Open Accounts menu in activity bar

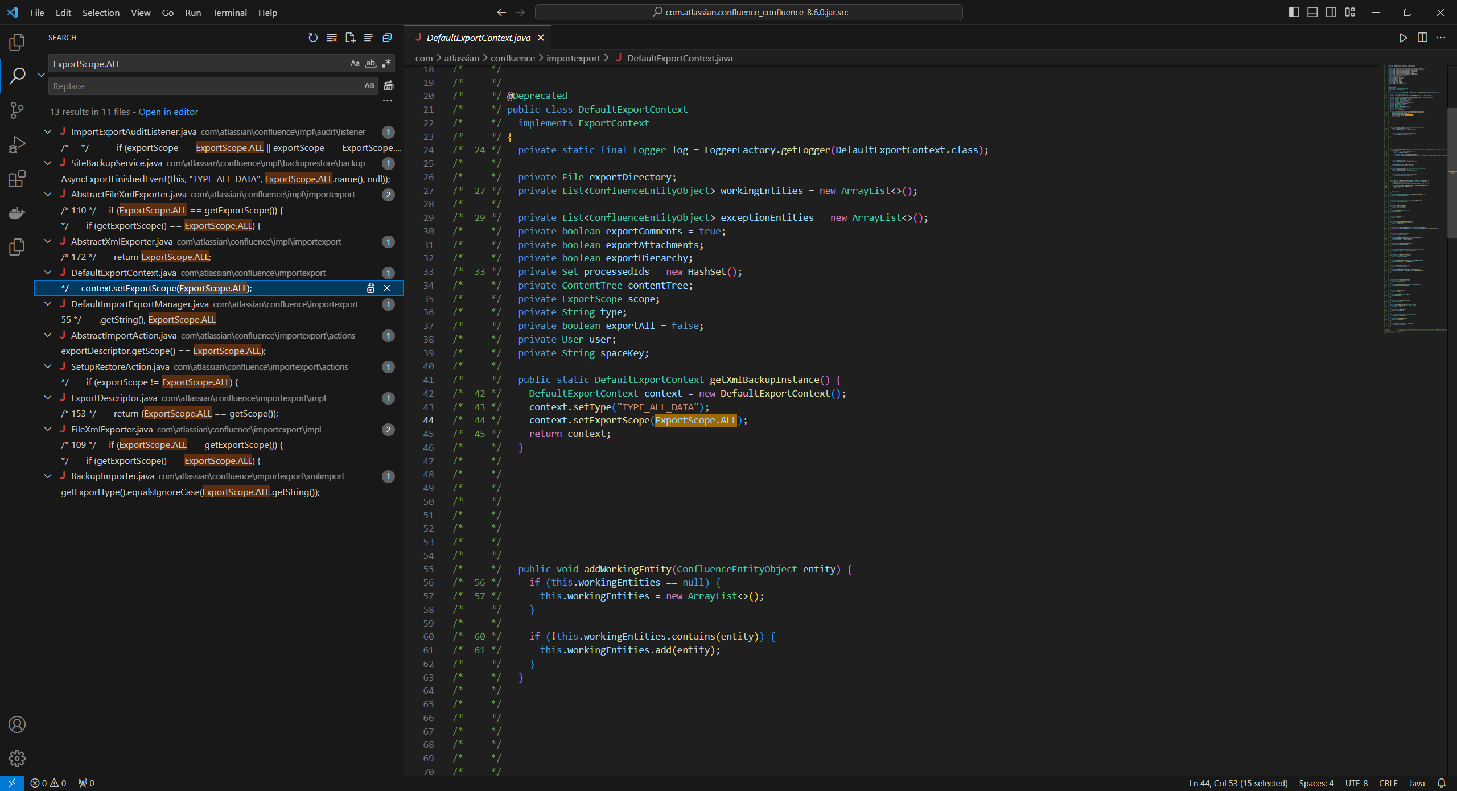pyautogui.click(x=17, y=724)
